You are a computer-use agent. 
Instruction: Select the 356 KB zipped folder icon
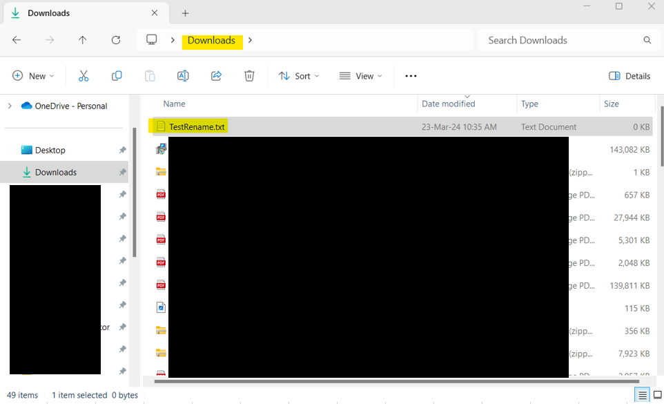(161, 330)
